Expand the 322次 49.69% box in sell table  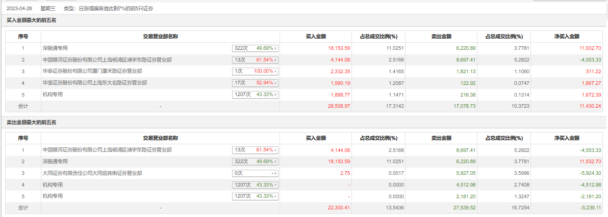point(256,162)
